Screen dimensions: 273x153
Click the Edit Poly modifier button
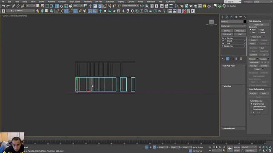[x=227, y=31]
